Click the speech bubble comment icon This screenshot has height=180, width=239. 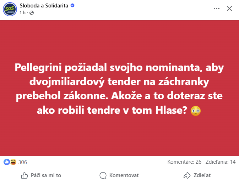pyautogui.click(x=103, y=175)
